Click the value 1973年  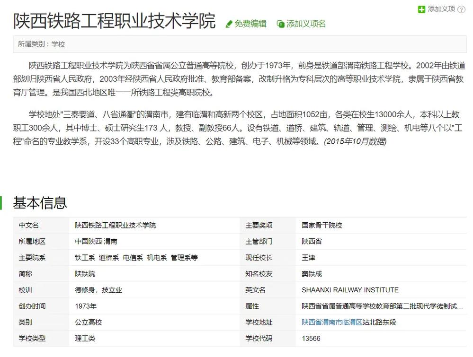tap(86, 306)
